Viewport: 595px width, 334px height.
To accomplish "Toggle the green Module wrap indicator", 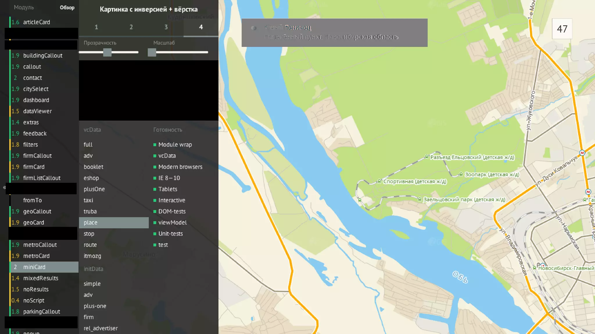I will click(155, 145).
